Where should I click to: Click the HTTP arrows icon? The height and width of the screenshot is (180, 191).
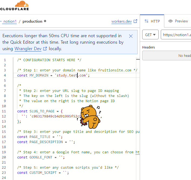tap(146, 21)
